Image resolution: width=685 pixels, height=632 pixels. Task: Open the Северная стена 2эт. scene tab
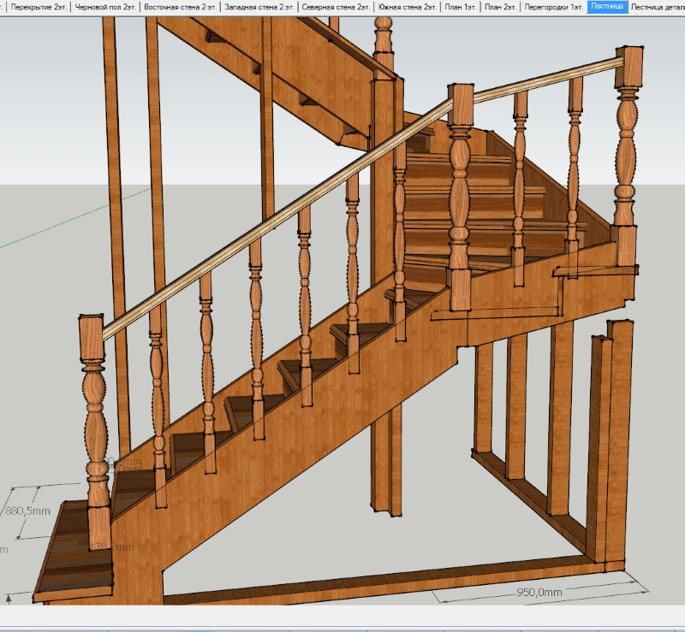[x=336, y=7]
